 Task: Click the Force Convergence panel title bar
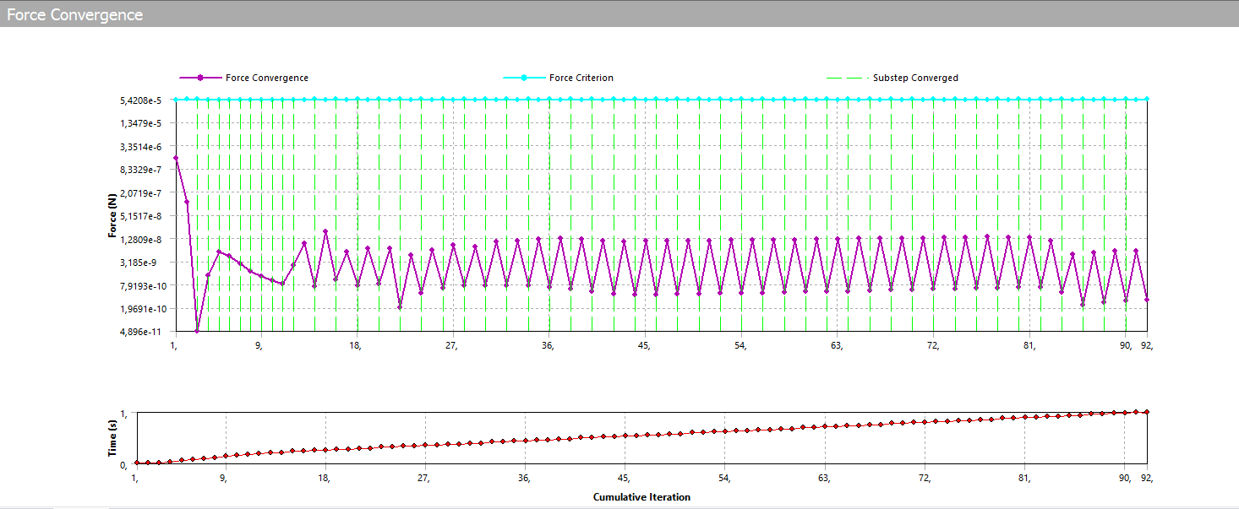74,14
